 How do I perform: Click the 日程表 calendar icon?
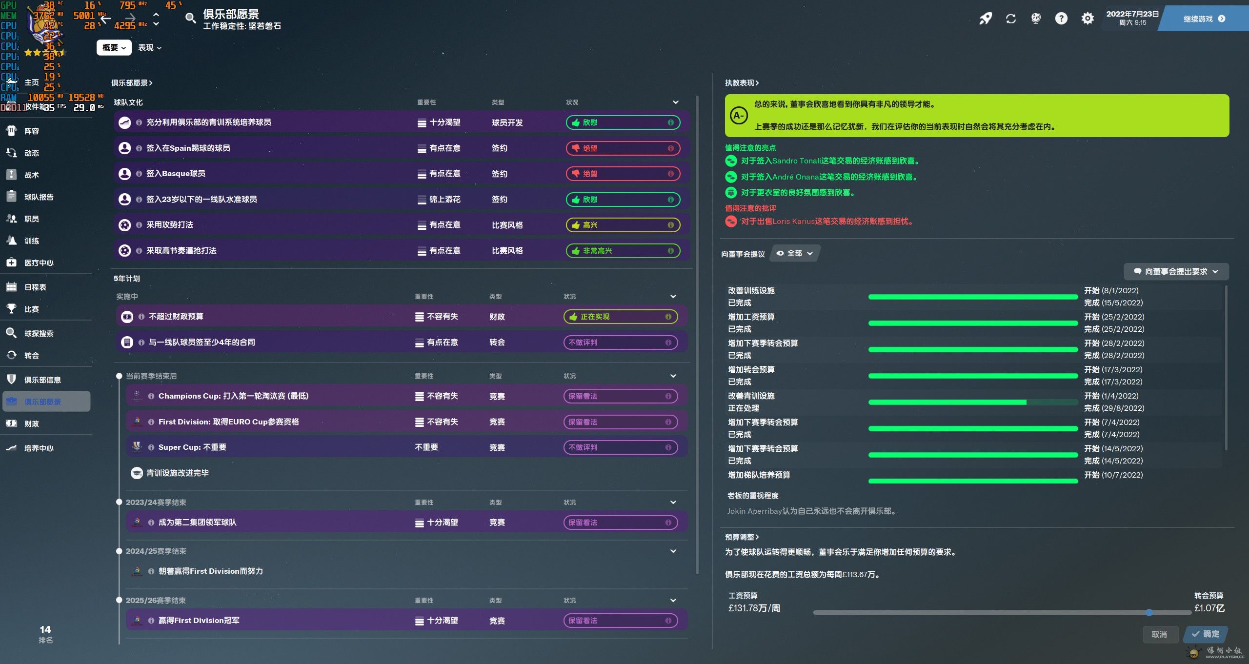click(11, 287)
